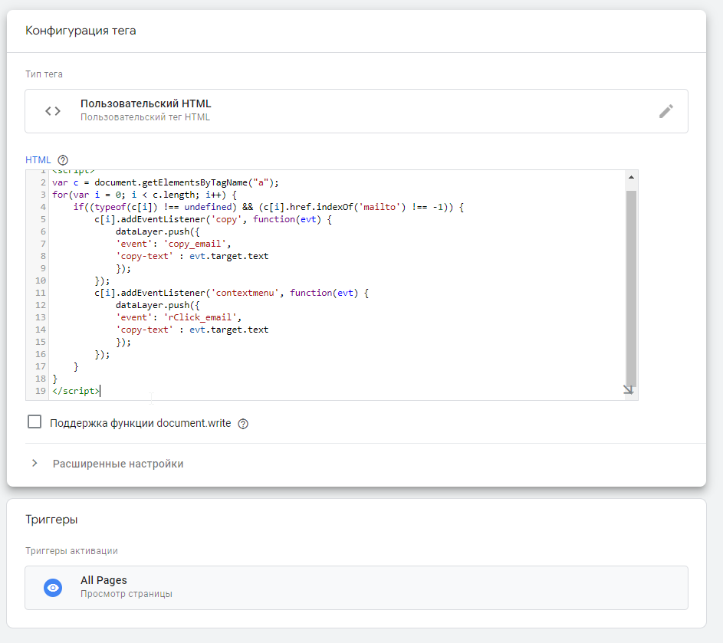Viewport: 723px width, 643px height.
Task: Click the pencil edit icon for tag type
Action: (x=665, y=111)
